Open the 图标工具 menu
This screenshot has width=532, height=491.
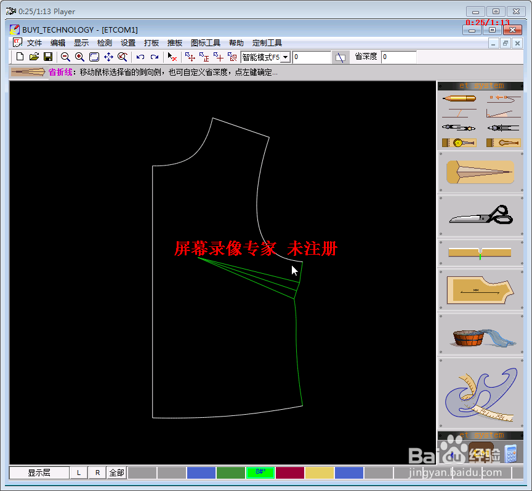tap(206, 43)
